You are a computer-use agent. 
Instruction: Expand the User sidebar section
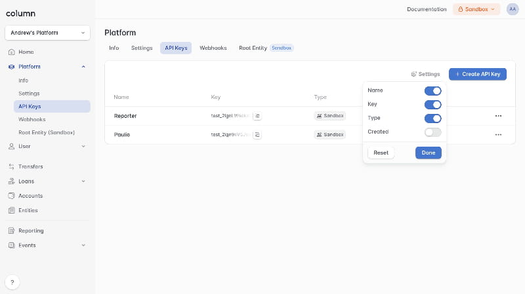83,146
